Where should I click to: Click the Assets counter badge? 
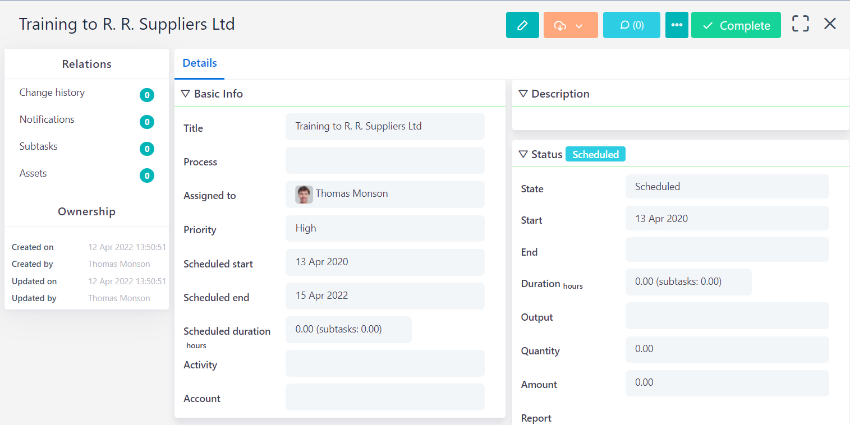(146, 175)
